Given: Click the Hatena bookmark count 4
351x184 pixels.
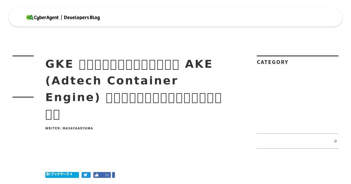Looking at the screenshot, I should (x=71, y=174).
